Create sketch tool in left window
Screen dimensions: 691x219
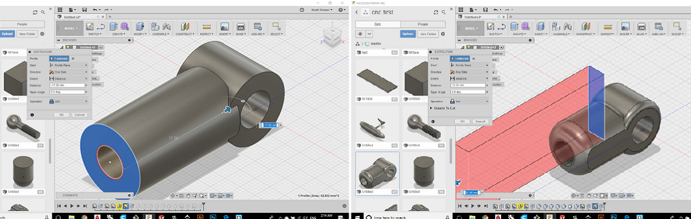tap(90, 26)
